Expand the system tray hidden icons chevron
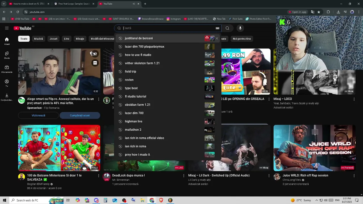 click(x=317, y=200)
